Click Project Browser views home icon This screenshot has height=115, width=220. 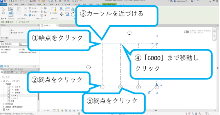[x=2, y=72]
